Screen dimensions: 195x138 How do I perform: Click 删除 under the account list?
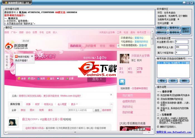point(184,81)
